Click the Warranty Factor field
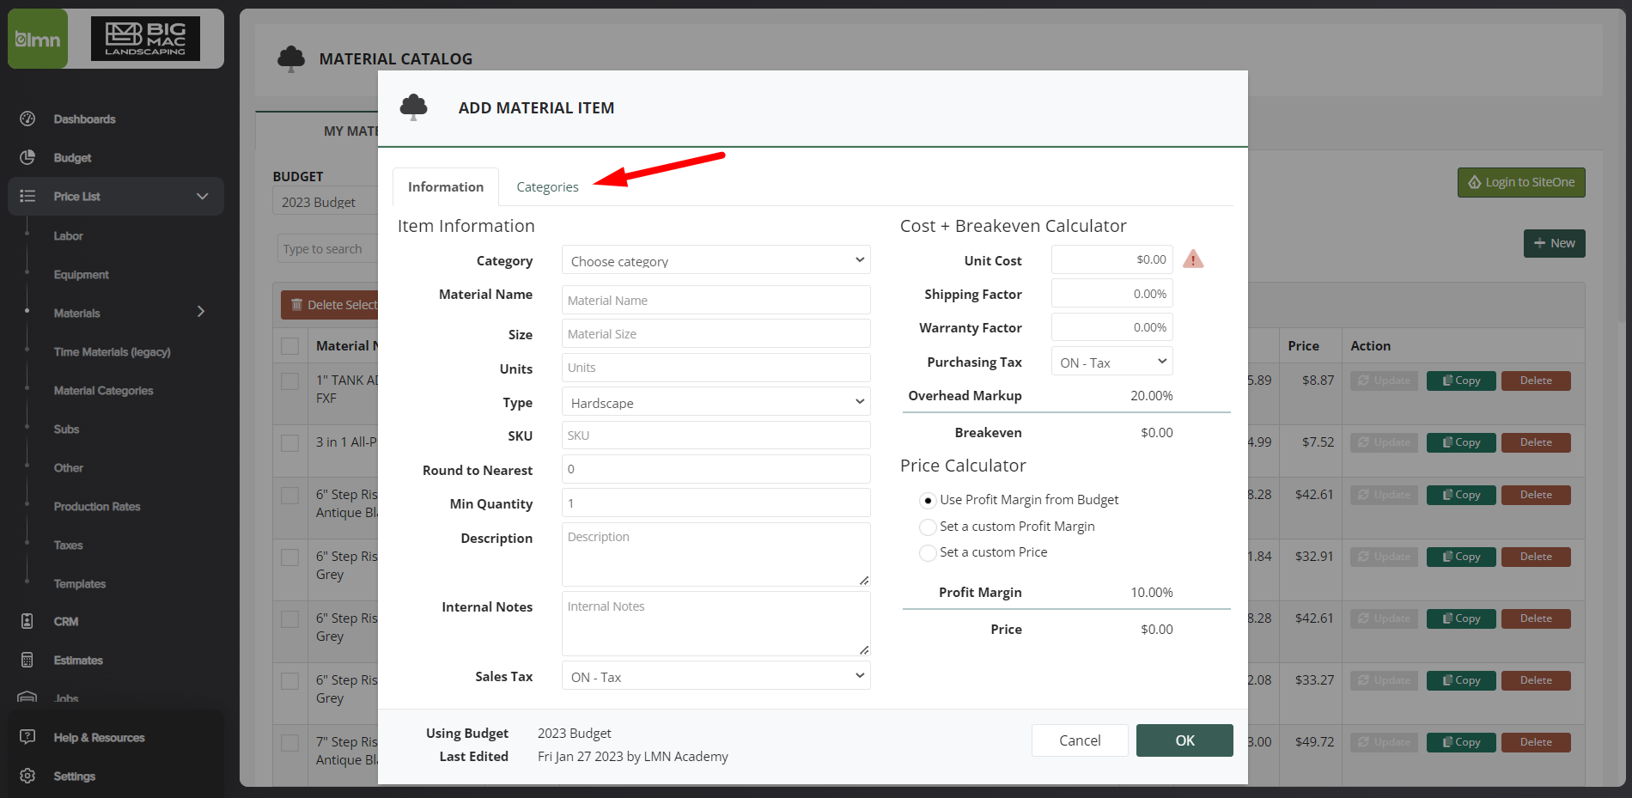This screenshot has height=798, width=1632. coord(1111,327)
